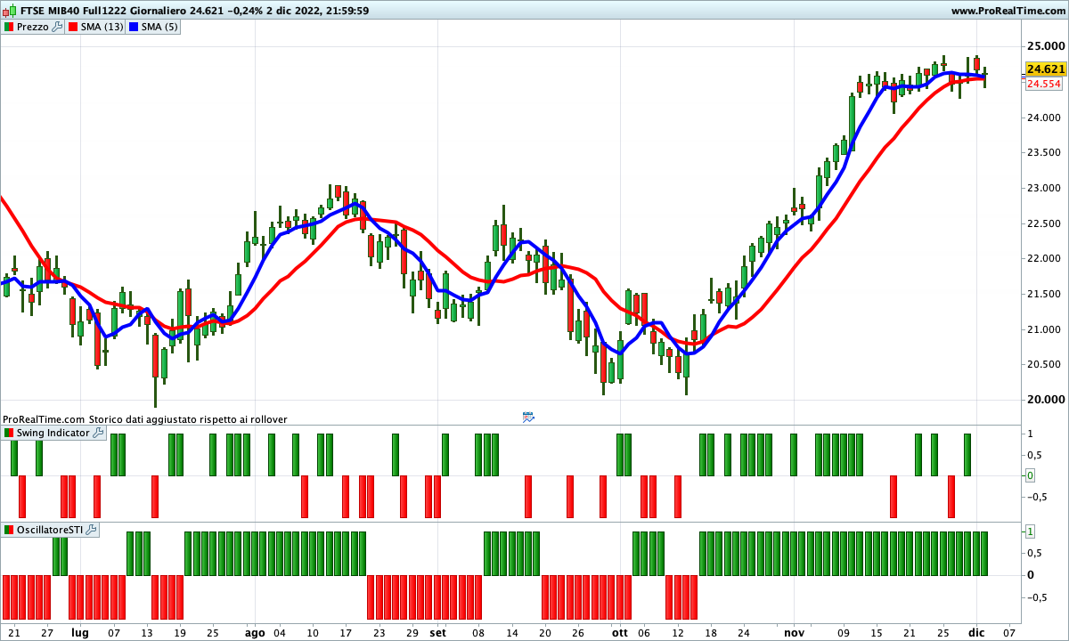Click the green 0 value box on Swing axis

pos(1030,476)
